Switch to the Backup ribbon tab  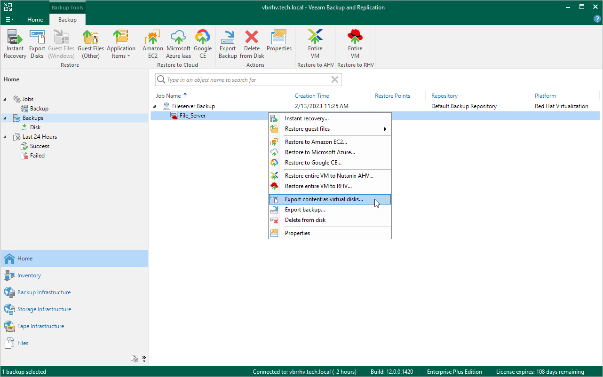pyautogui.click(x=67, y=20)
